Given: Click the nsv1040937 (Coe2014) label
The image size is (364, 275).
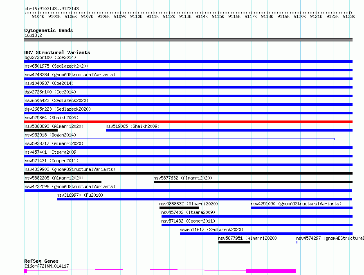Looking at the screenshot, I should point(49,83).
